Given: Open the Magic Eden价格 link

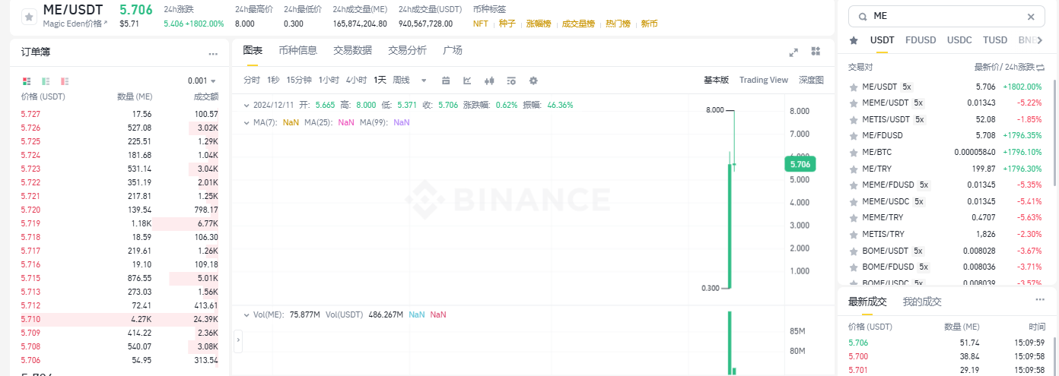Looking at the screenshot, I should point(75,24).
